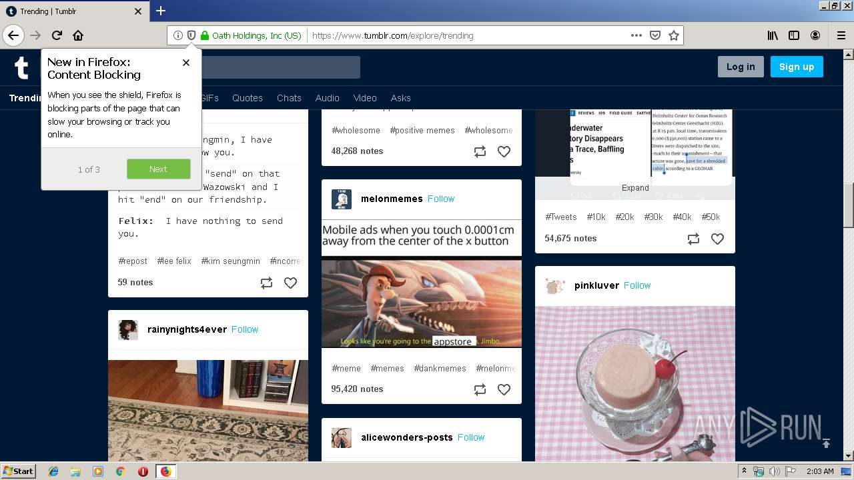Like the post with 59 notes
This screenshot has width=854, height=480.
tap(290, 283)
